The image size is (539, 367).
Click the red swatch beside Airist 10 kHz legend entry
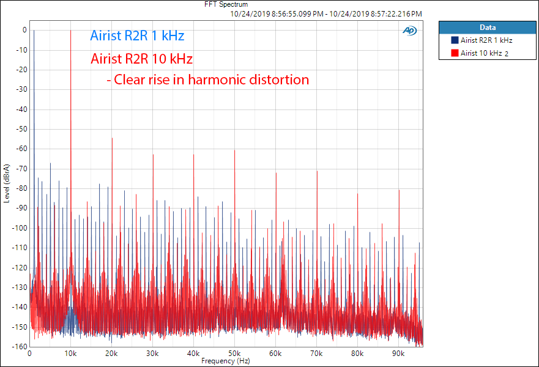coord(455,53)
